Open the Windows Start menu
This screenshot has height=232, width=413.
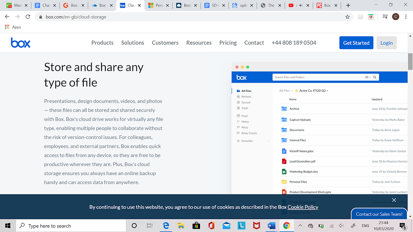pyautogui.click(x=8, y=226)
